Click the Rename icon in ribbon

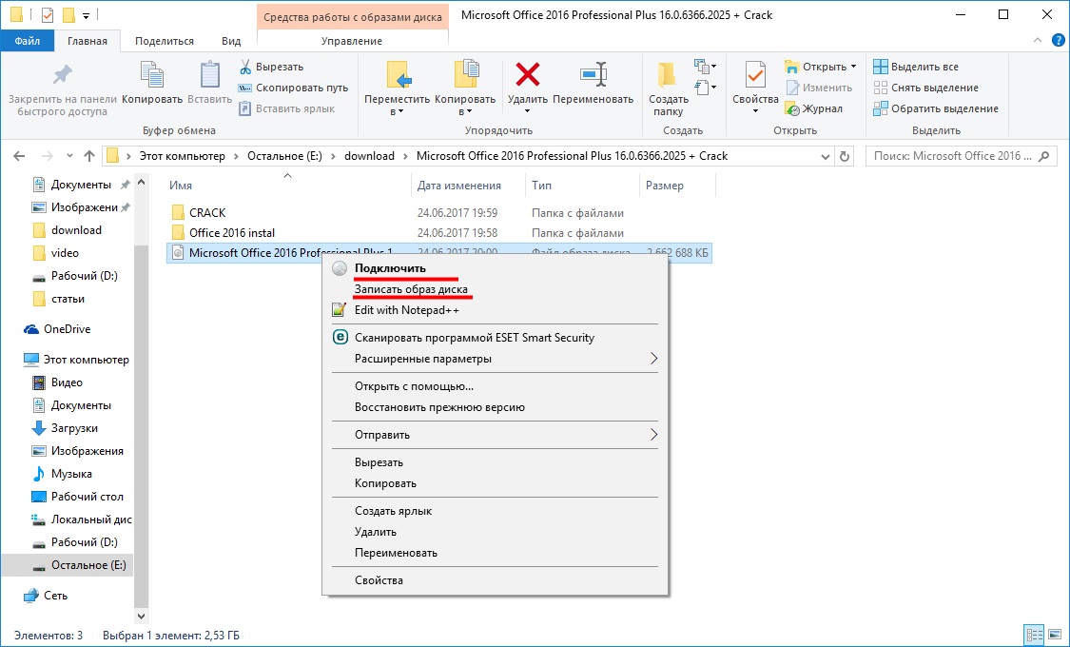click(x=593, y=76)
